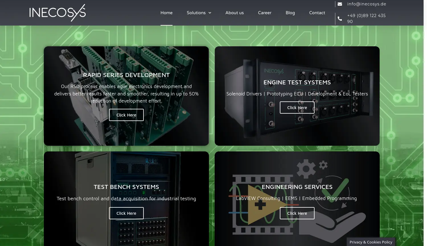Select the Rapid Series Development heading
The image size is (427, 246).
pyautogui.click(x=126, y=75)
